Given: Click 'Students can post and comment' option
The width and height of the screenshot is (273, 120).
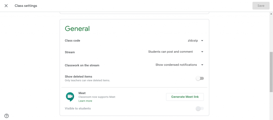Looking at the screenshot, I should point(170,52).
